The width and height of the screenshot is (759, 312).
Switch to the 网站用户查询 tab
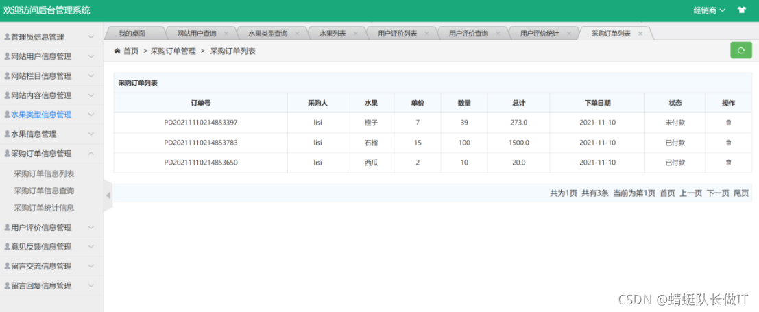[197, 34]
